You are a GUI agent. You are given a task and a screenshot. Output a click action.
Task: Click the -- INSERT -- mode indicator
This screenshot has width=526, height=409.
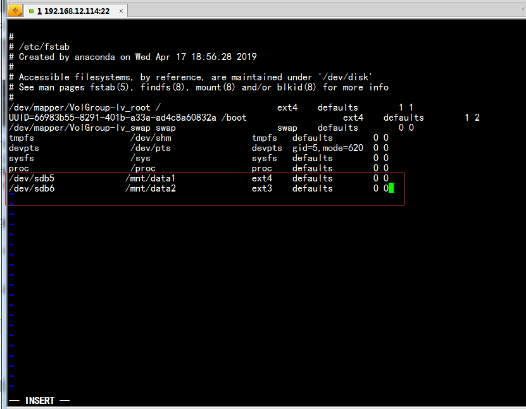(39, 401)
